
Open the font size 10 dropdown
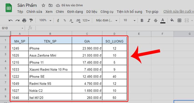click(129, 20)
